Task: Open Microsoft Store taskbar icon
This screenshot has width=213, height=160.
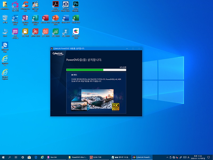Action: (x=29, y=157)
